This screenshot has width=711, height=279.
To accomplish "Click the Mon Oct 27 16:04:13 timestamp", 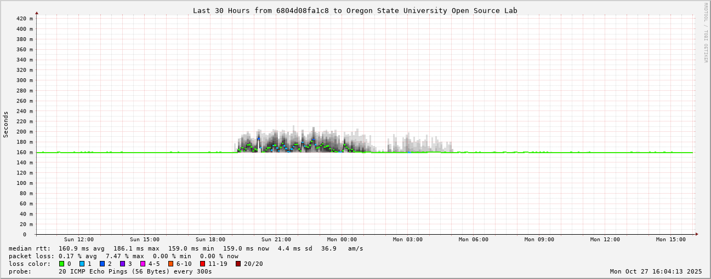I will 656,271.
